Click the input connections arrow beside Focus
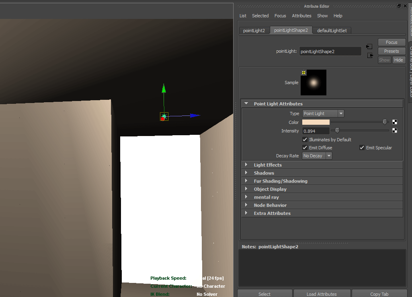This screenshot has width=412, height=297. coord(369,46)
